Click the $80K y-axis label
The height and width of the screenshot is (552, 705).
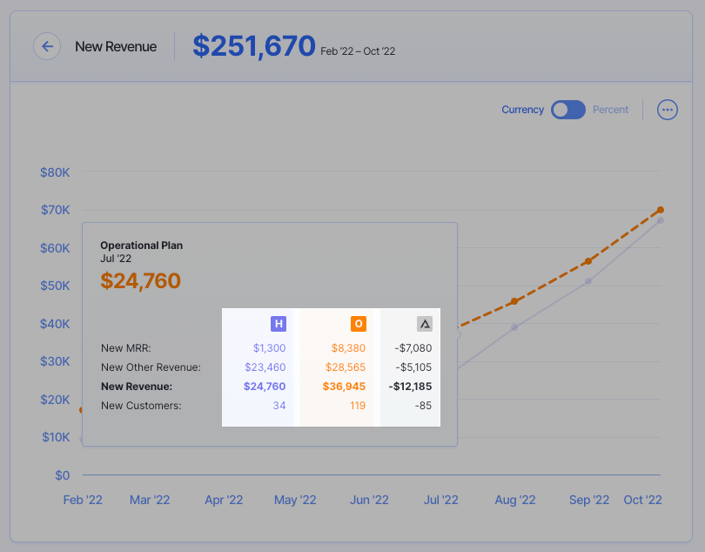(55, 172)
